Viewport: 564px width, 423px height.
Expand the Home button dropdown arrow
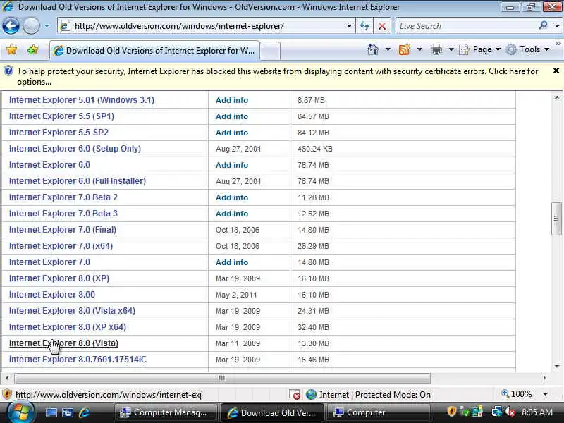(388, 49)
